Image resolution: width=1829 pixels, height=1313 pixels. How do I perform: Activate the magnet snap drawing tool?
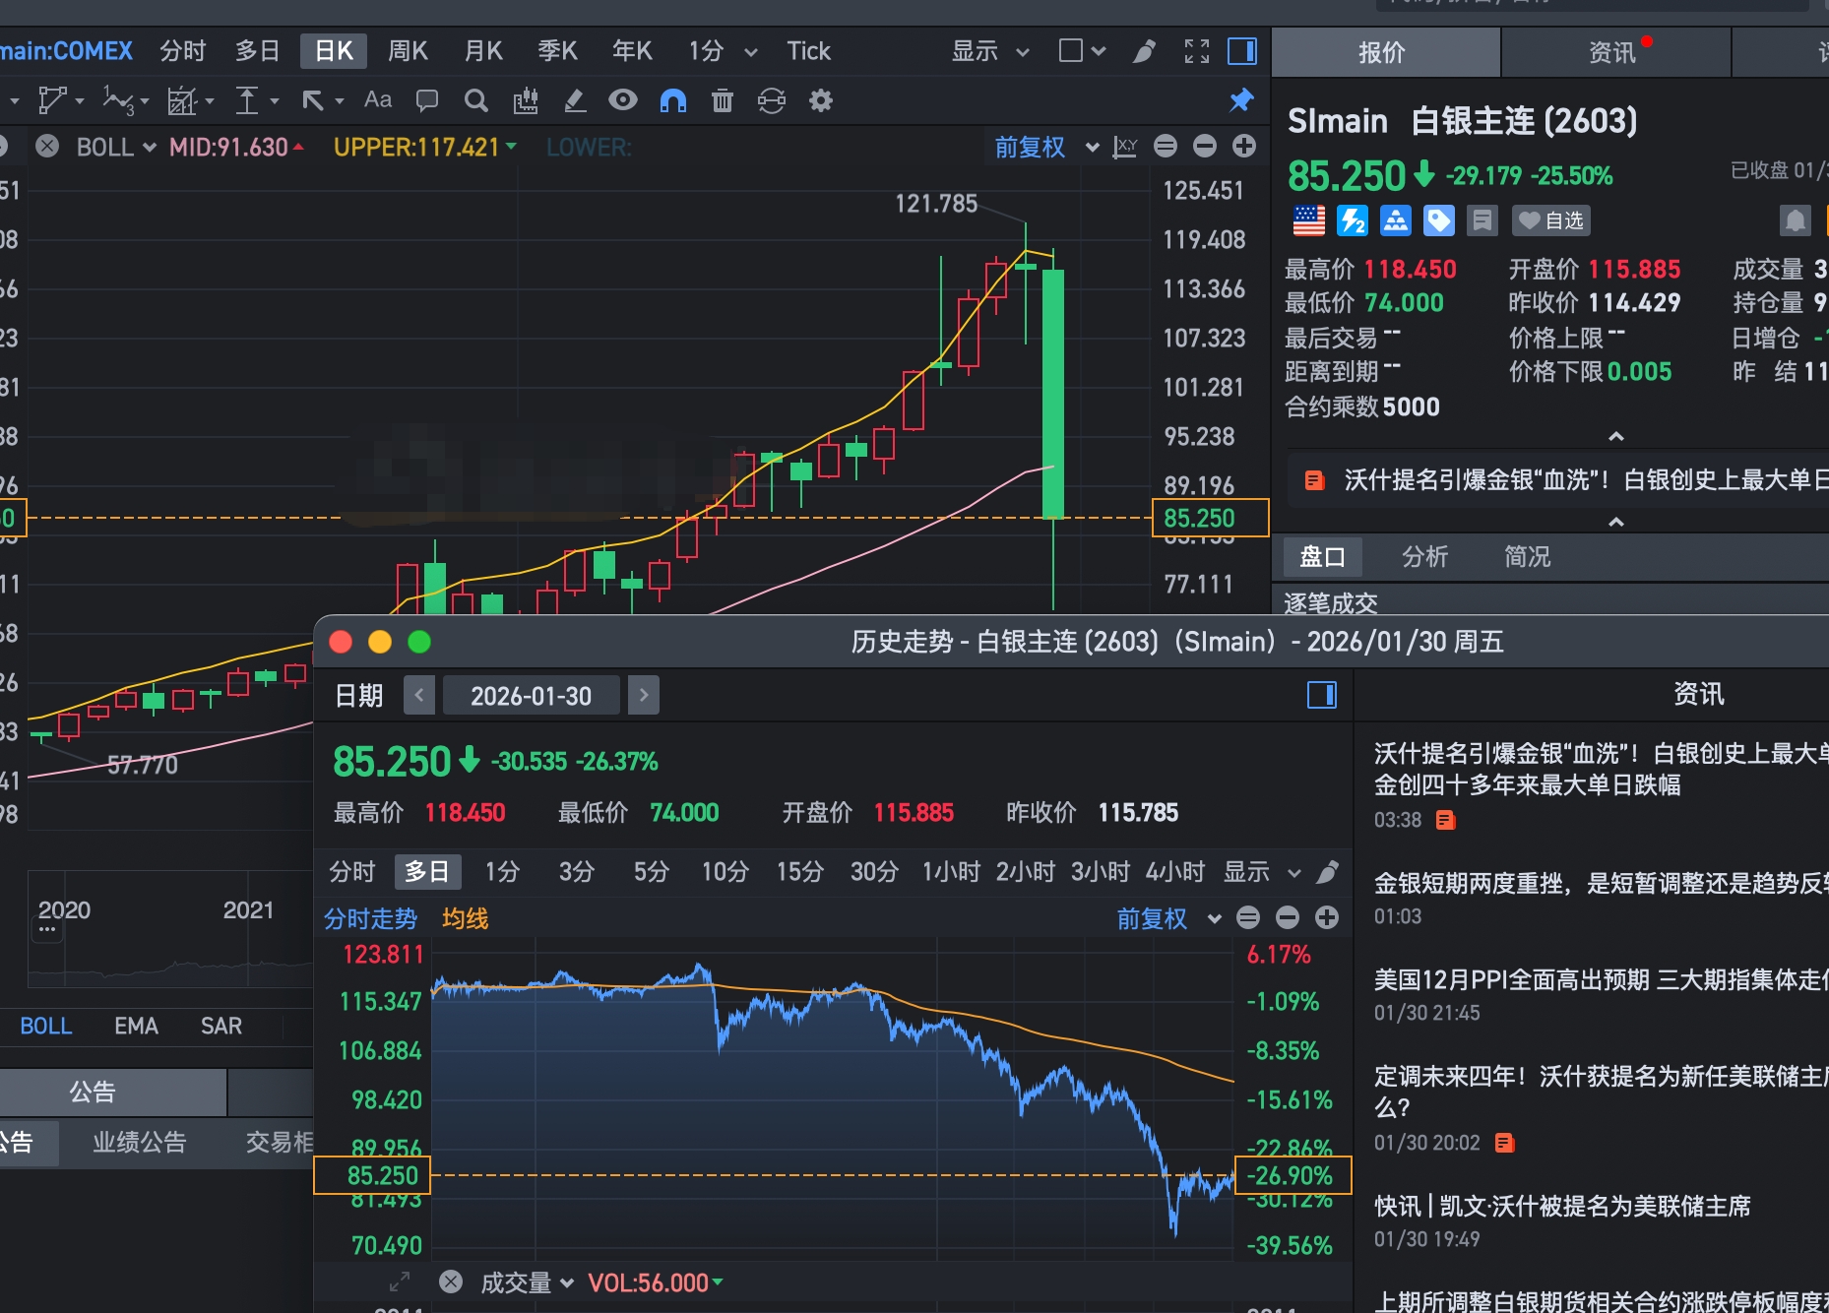point(673,100)
